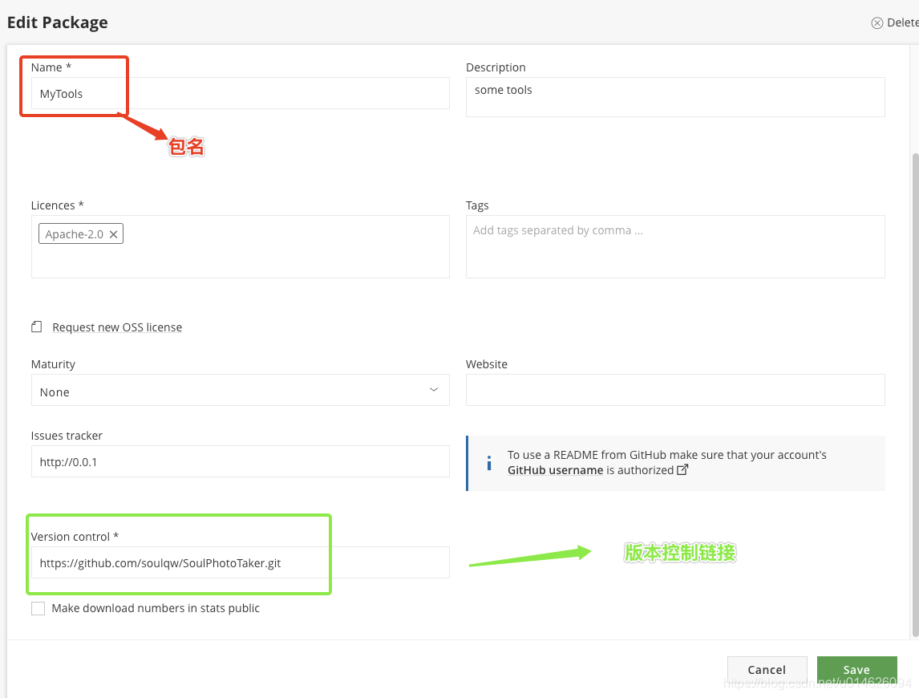Click the Version control URL field

241,562
